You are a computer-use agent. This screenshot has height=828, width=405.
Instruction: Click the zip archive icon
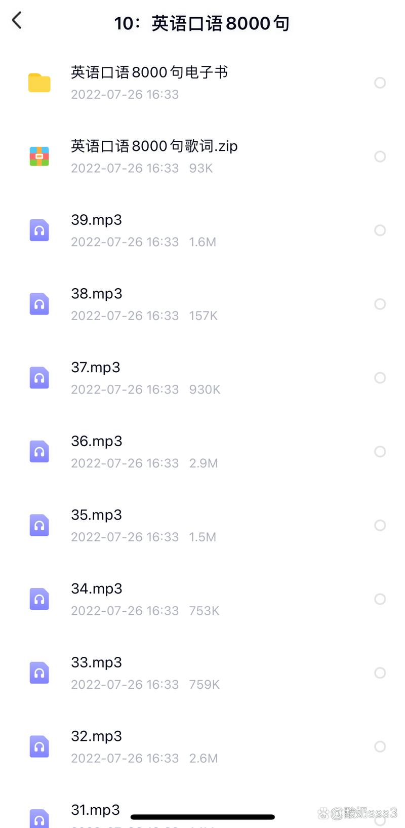pyautogui.click(x=39, y=156)
